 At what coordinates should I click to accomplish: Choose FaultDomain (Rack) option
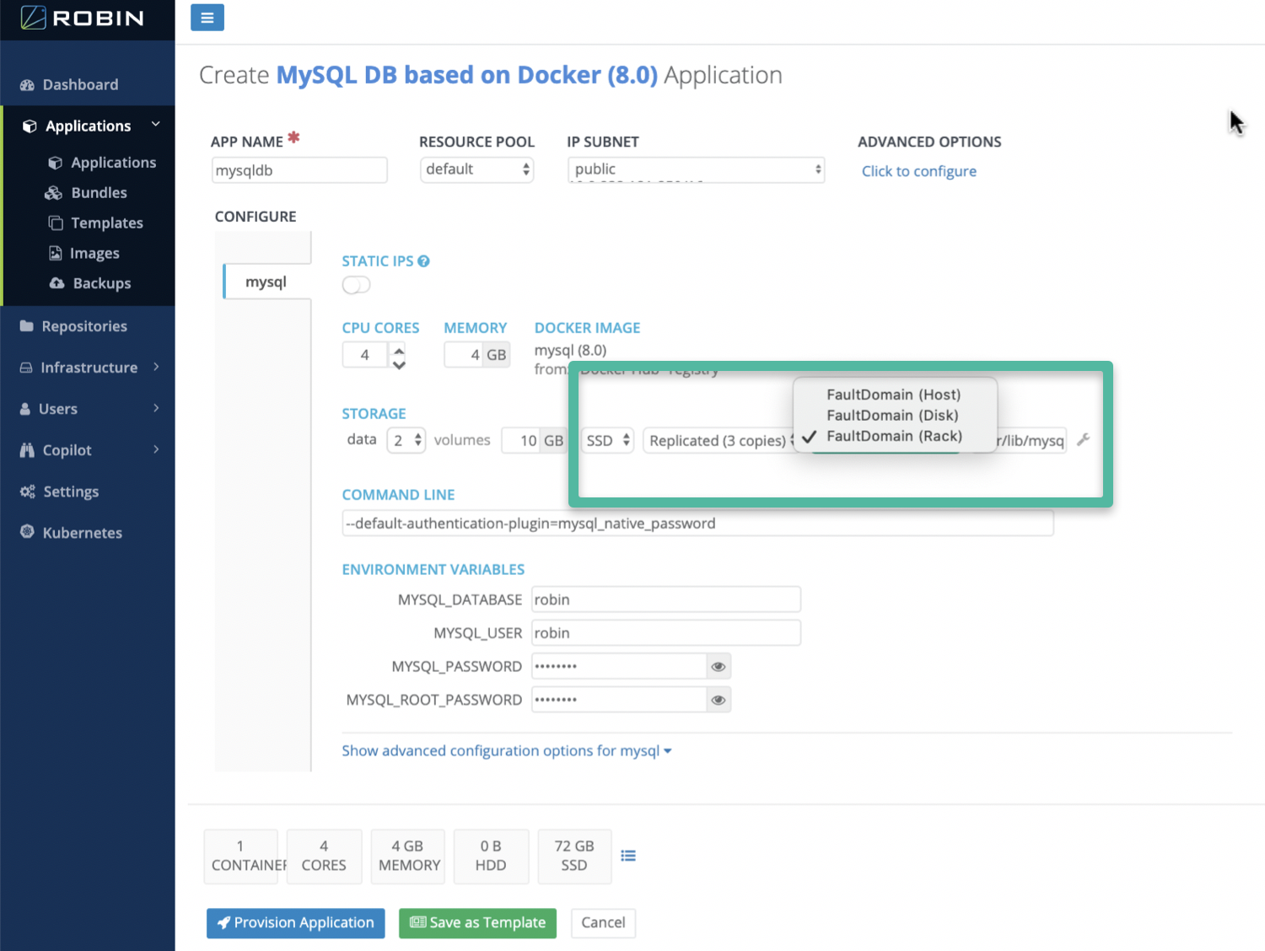894,436
